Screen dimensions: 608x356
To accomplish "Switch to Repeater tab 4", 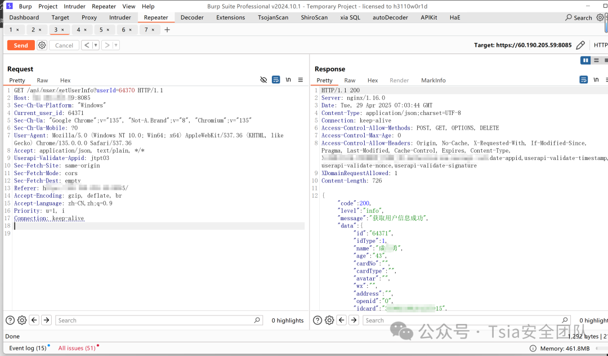I will [78, 29].
